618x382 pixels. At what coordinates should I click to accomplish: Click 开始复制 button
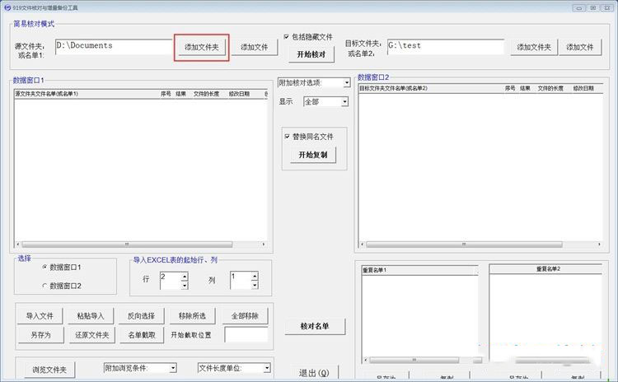313,155
